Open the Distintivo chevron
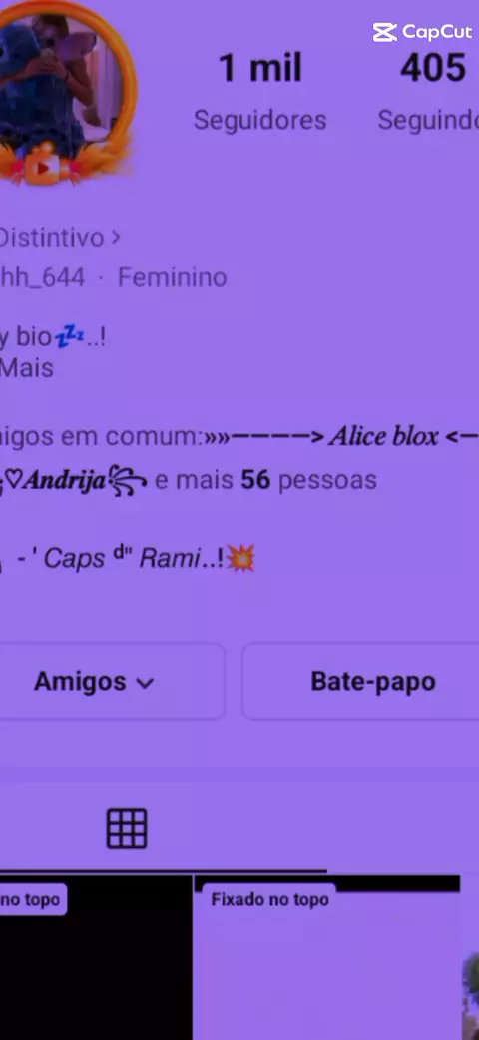The image size is (479, 1040). (116, 237)
